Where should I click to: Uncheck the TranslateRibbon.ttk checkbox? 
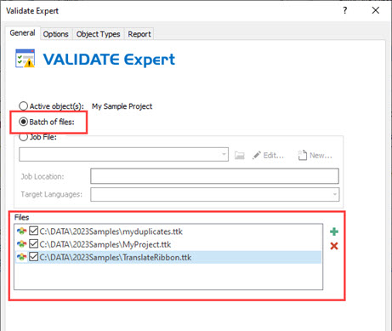(34, 257)
